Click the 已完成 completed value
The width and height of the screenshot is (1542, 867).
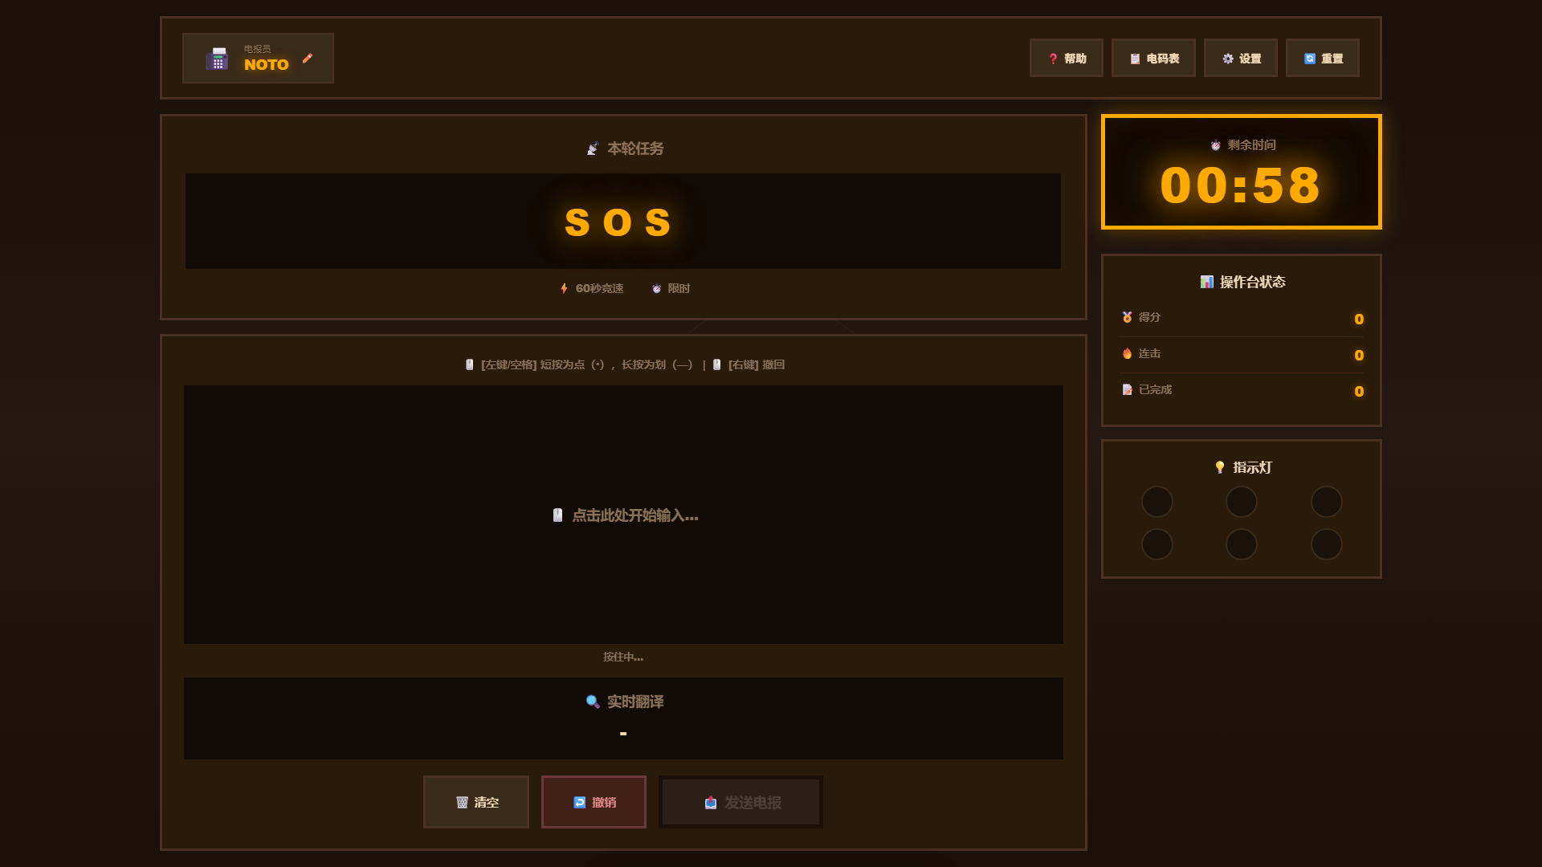1359,391
